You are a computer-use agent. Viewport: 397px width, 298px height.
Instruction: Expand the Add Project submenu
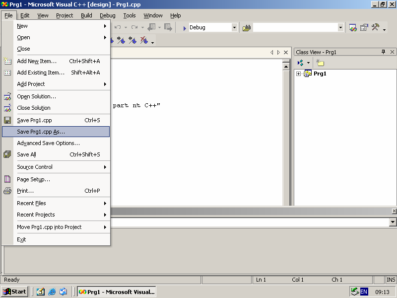pos(56,84)
